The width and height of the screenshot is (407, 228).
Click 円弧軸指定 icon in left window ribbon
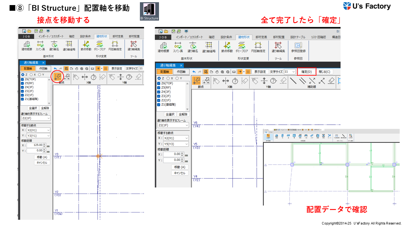coord(115,46)
